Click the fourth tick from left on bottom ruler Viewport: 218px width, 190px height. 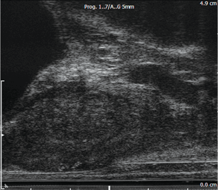click(148, 189)
